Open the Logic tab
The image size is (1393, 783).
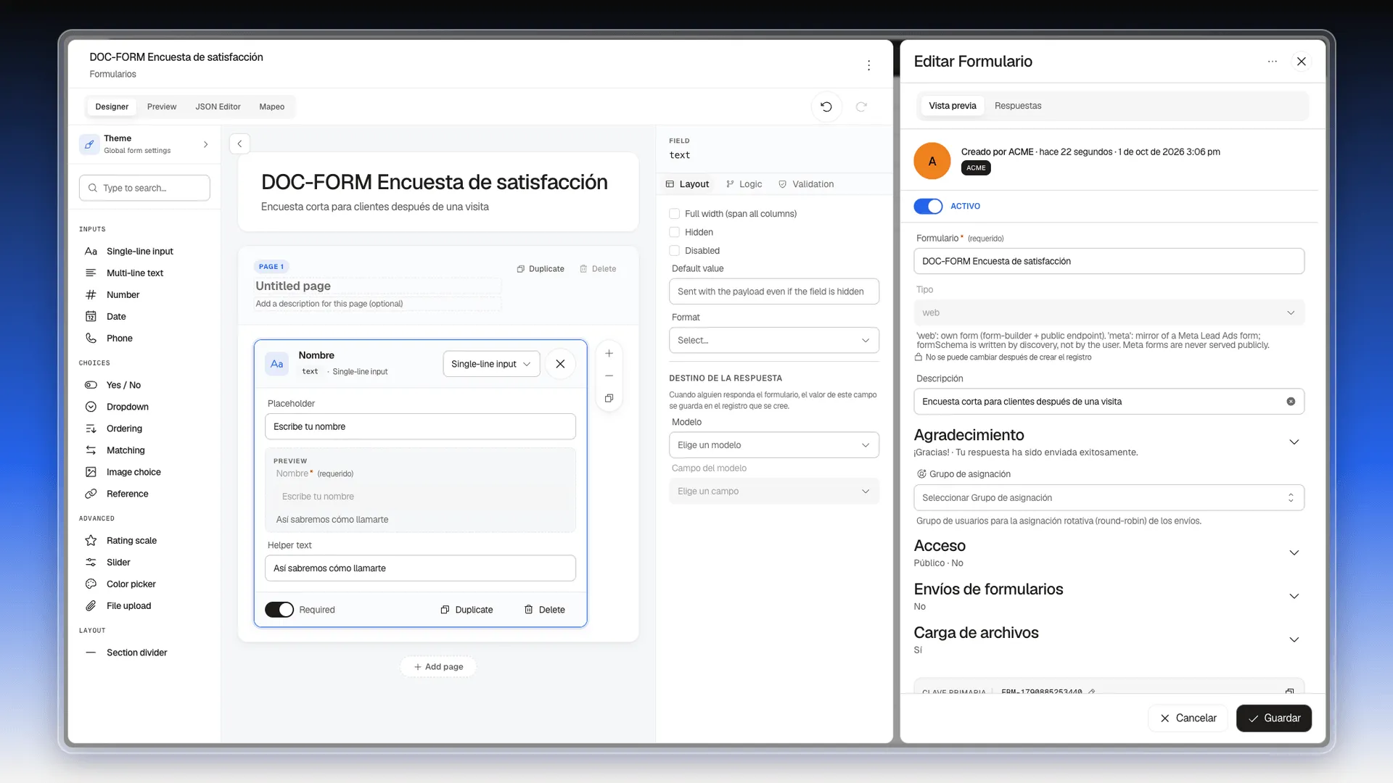pos(744,184)
